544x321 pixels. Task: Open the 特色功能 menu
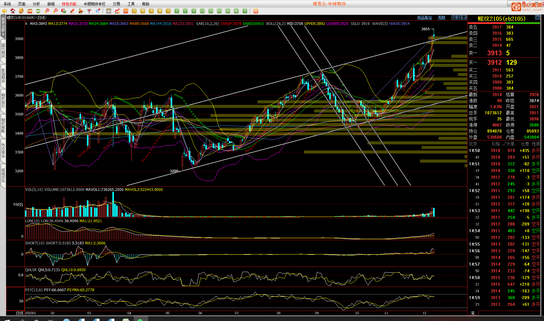click(x=69, y=4)
